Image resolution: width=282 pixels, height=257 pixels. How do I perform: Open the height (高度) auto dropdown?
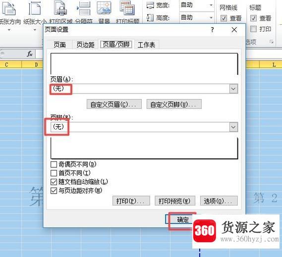(x=211, y=18)
